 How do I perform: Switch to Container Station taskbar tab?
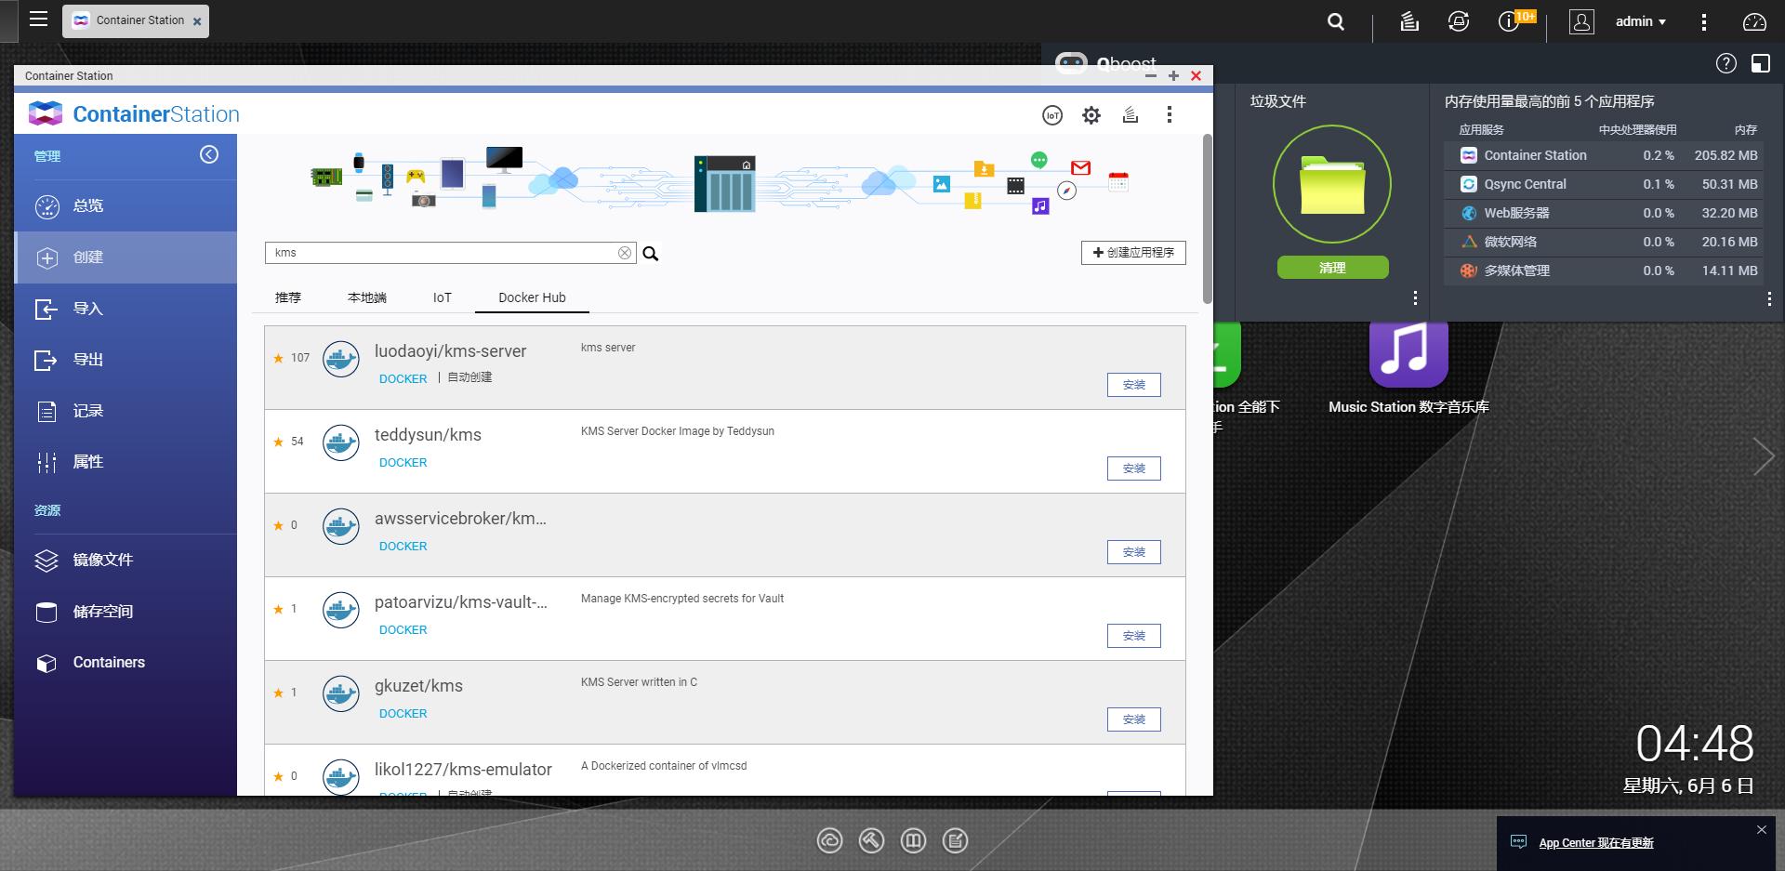(x=136, y=20)
